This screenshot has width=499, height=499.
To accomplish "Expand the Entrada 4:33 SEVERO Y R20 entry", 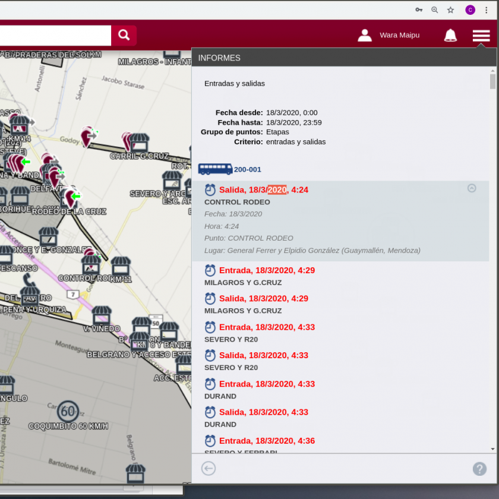I will [x=266, y=327].
